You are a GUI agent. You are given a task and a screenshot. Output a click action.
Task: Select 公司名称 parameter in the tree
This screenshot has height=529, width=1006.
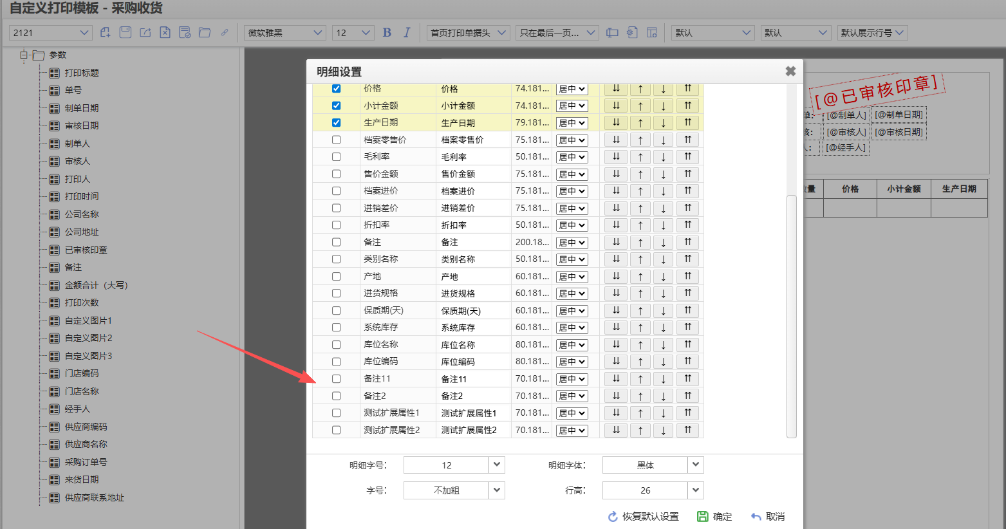click(82, 214)
